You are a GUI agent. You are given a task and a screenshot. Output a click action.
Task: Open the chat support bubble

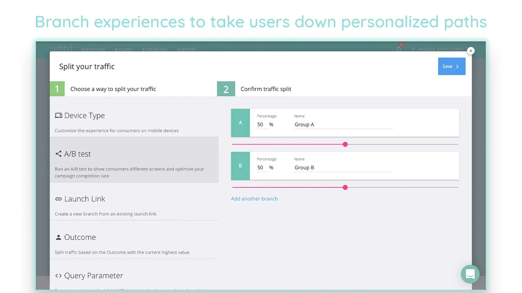point(470,274)
